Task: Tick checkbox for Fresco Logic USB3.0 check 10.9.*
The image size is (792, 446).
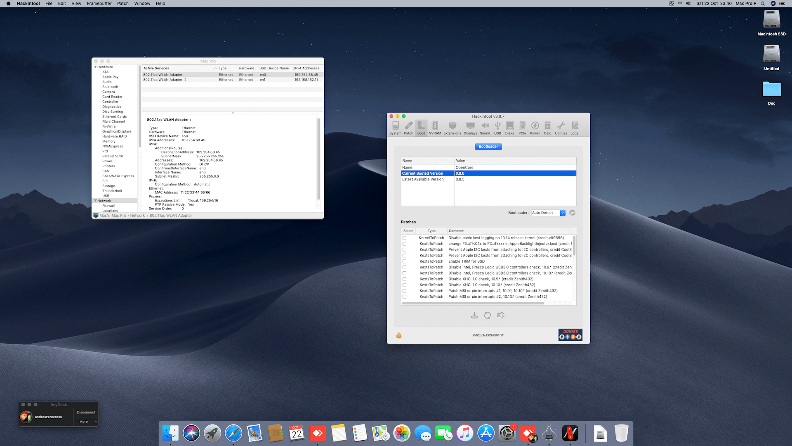Action: point(404,267)
